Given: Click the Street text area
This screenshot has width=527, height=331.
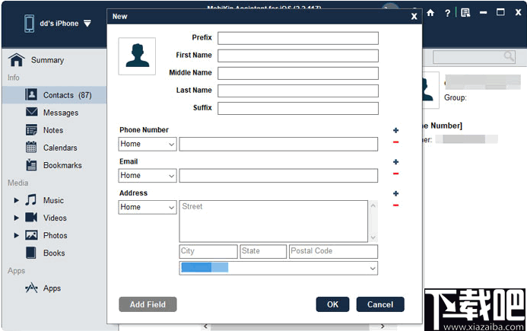Looking at the screenshot, I should point(274,221).
